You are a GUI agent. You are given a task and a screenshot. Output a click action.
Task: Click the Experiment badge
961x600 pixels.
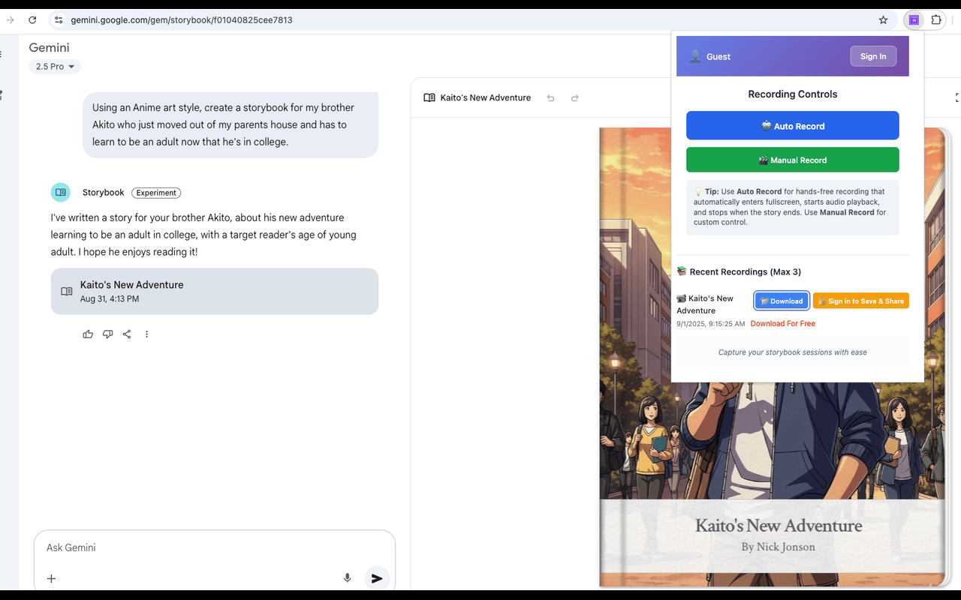click(156, 193)
